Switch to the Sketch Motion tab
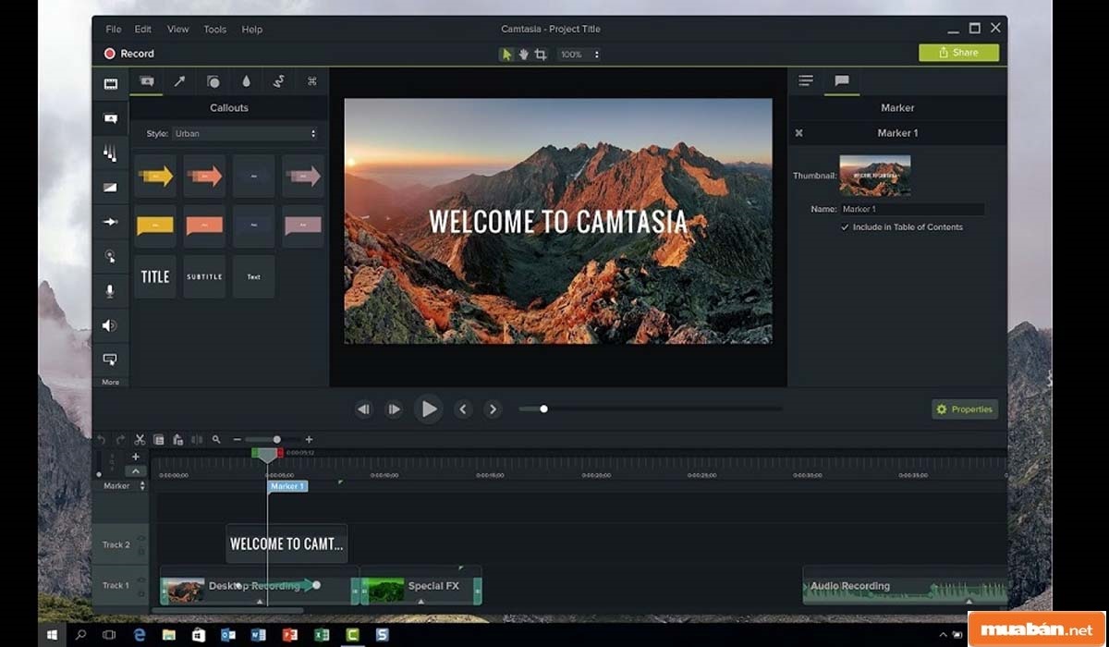Image resolution: width=1109 pixels, height=647 pixels. [x=278, y=81]
